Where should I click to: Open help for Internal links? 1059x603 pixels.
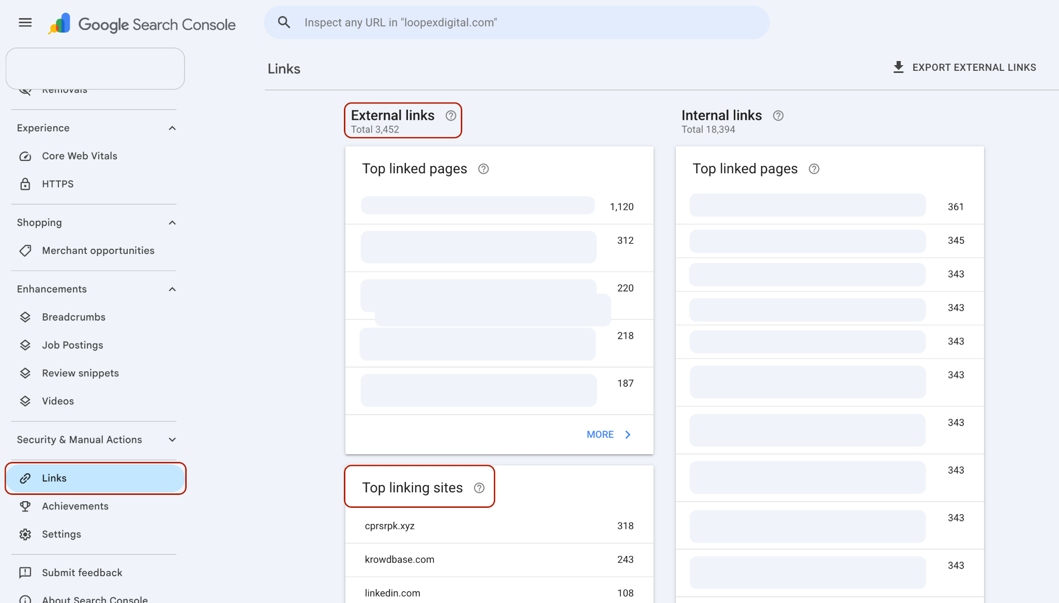click(778, 115)
